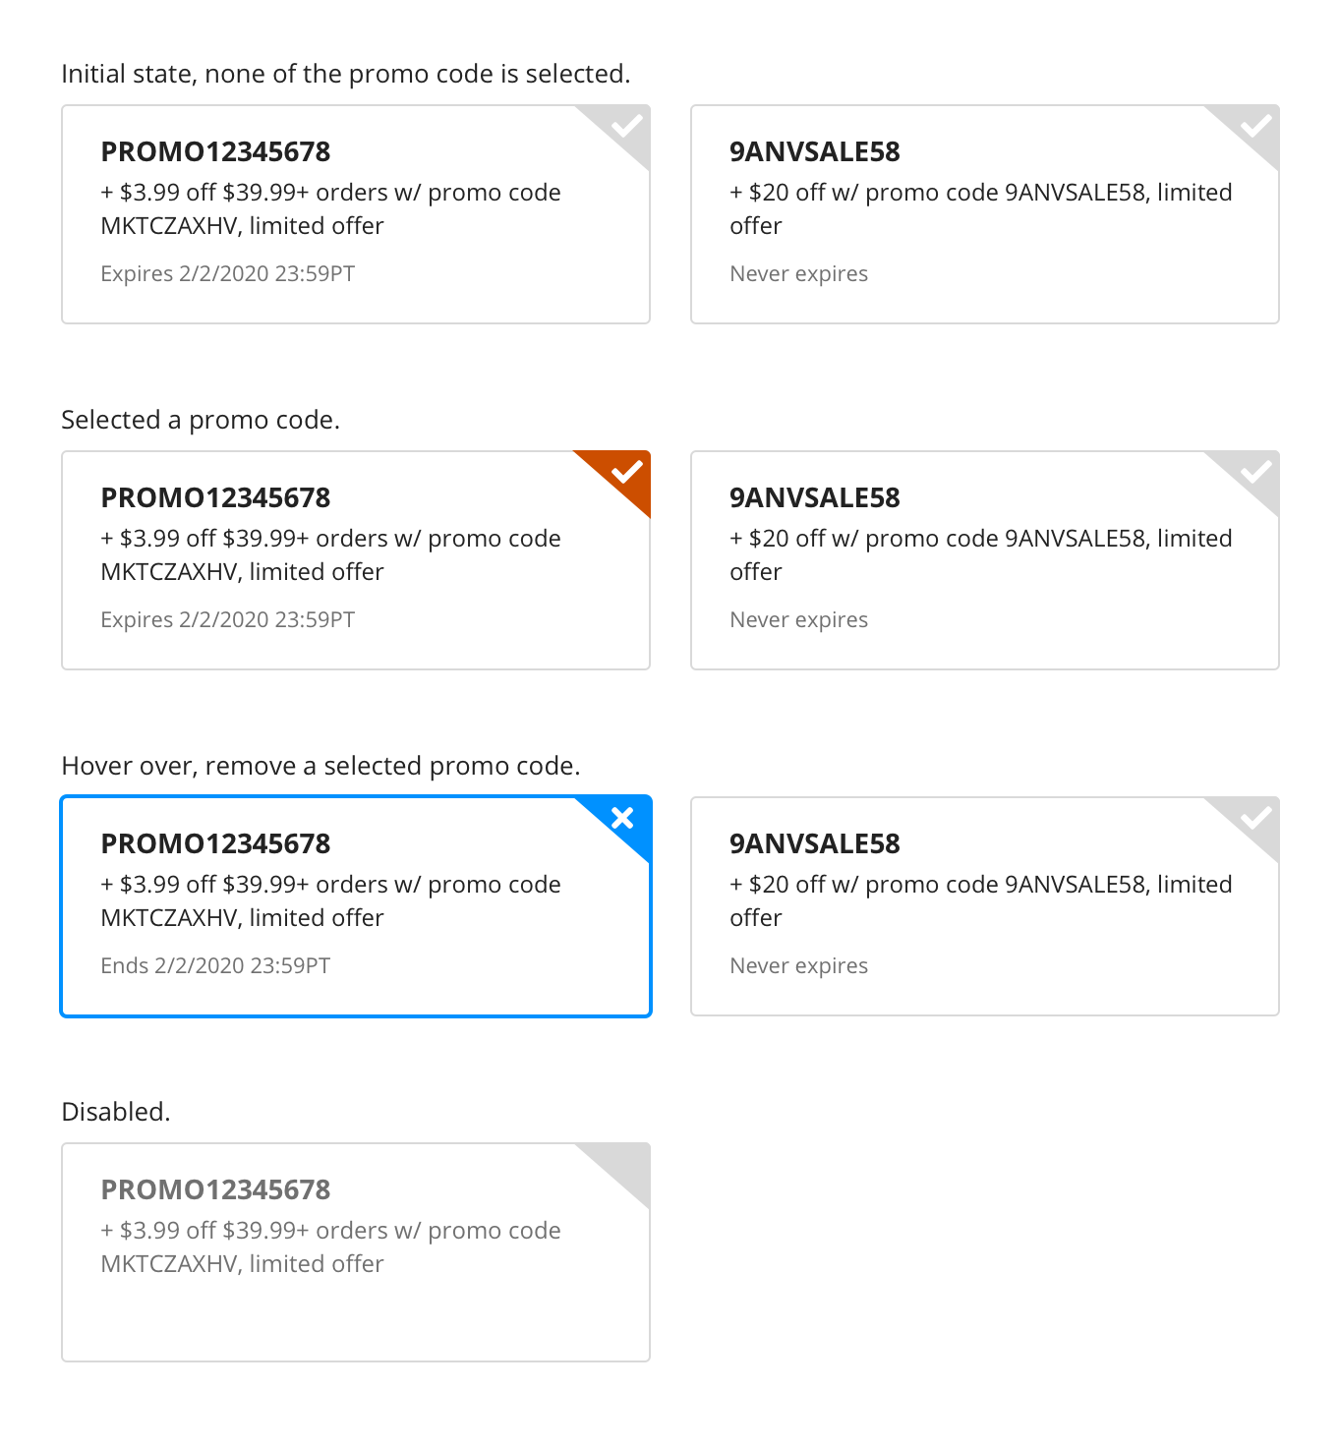This screenshot has height=1447, width=1339.
Task: Click the "Ends 2/2/2020 23:59PT" text
Action: (x=215, y=966)
